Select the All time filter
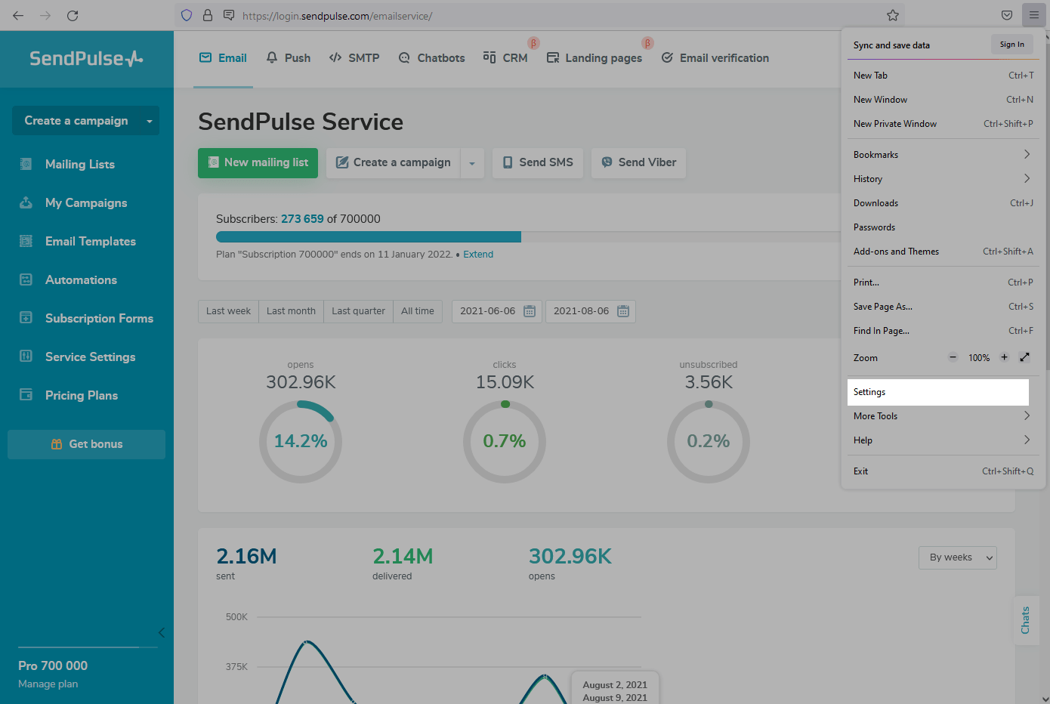The height and width of the screenshot is (704, 1050). coord(417,311)
